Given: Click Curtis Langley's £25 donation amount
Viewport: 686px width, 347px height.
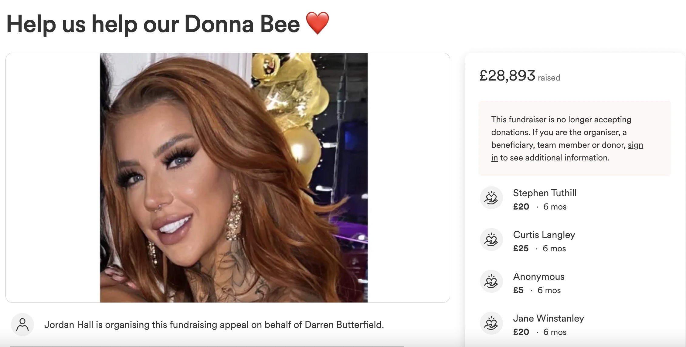Looking at the screenshot, I should click(x=521, y=248).
